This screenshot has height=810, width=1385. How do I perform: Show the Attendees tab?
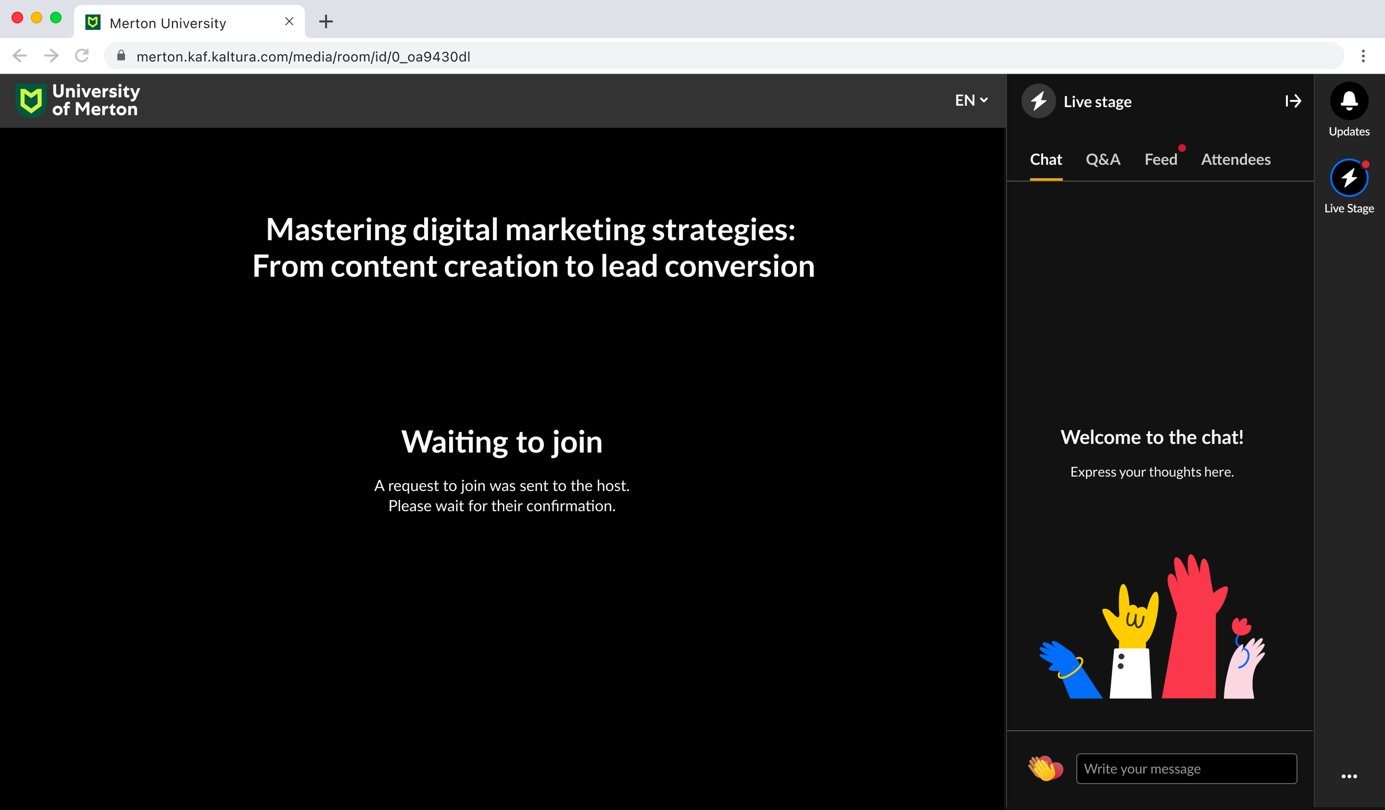1236,160
